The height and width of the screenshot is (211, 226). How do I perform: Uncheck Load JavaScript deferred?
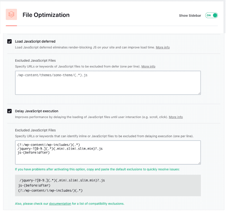[x=9, y=41]
